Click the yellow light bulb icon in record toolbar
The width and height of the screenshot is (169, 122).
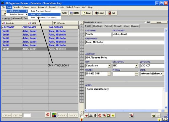[113, 116]
